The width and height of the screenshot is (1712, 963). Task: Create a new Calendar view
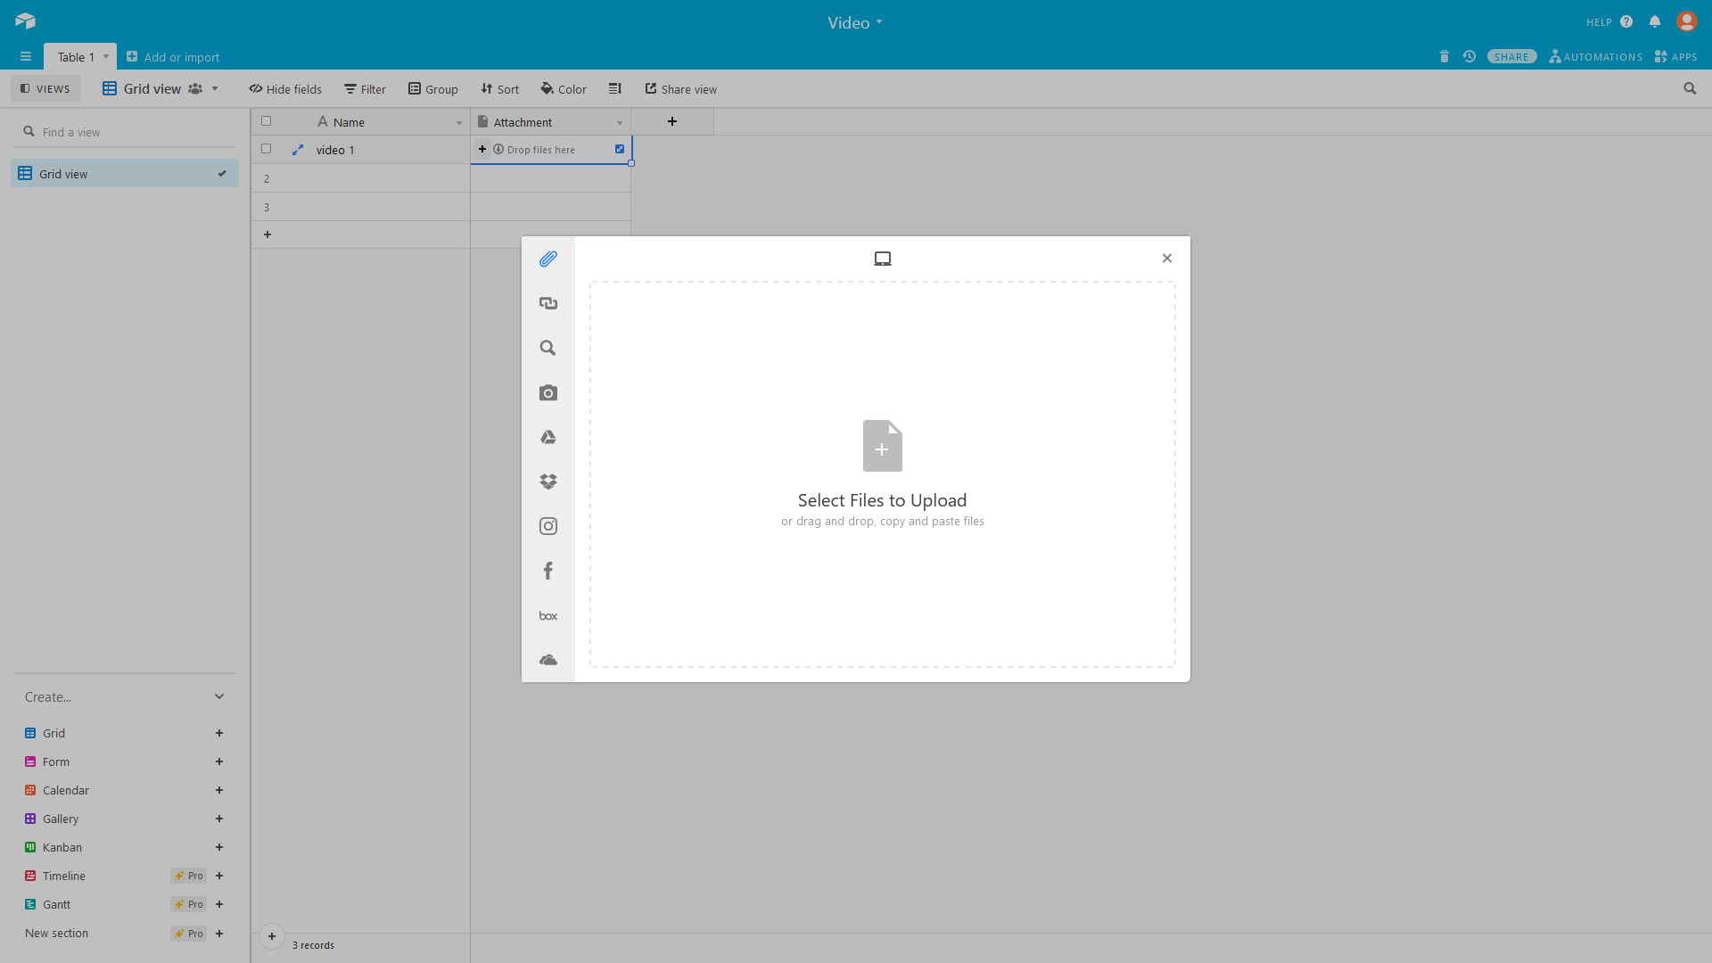[x=125, y=790]
